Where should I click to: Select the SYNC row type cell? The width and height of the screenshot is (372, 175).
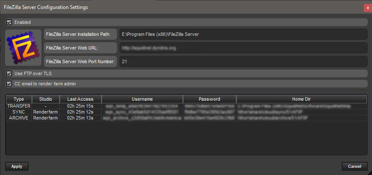(19, 112)
